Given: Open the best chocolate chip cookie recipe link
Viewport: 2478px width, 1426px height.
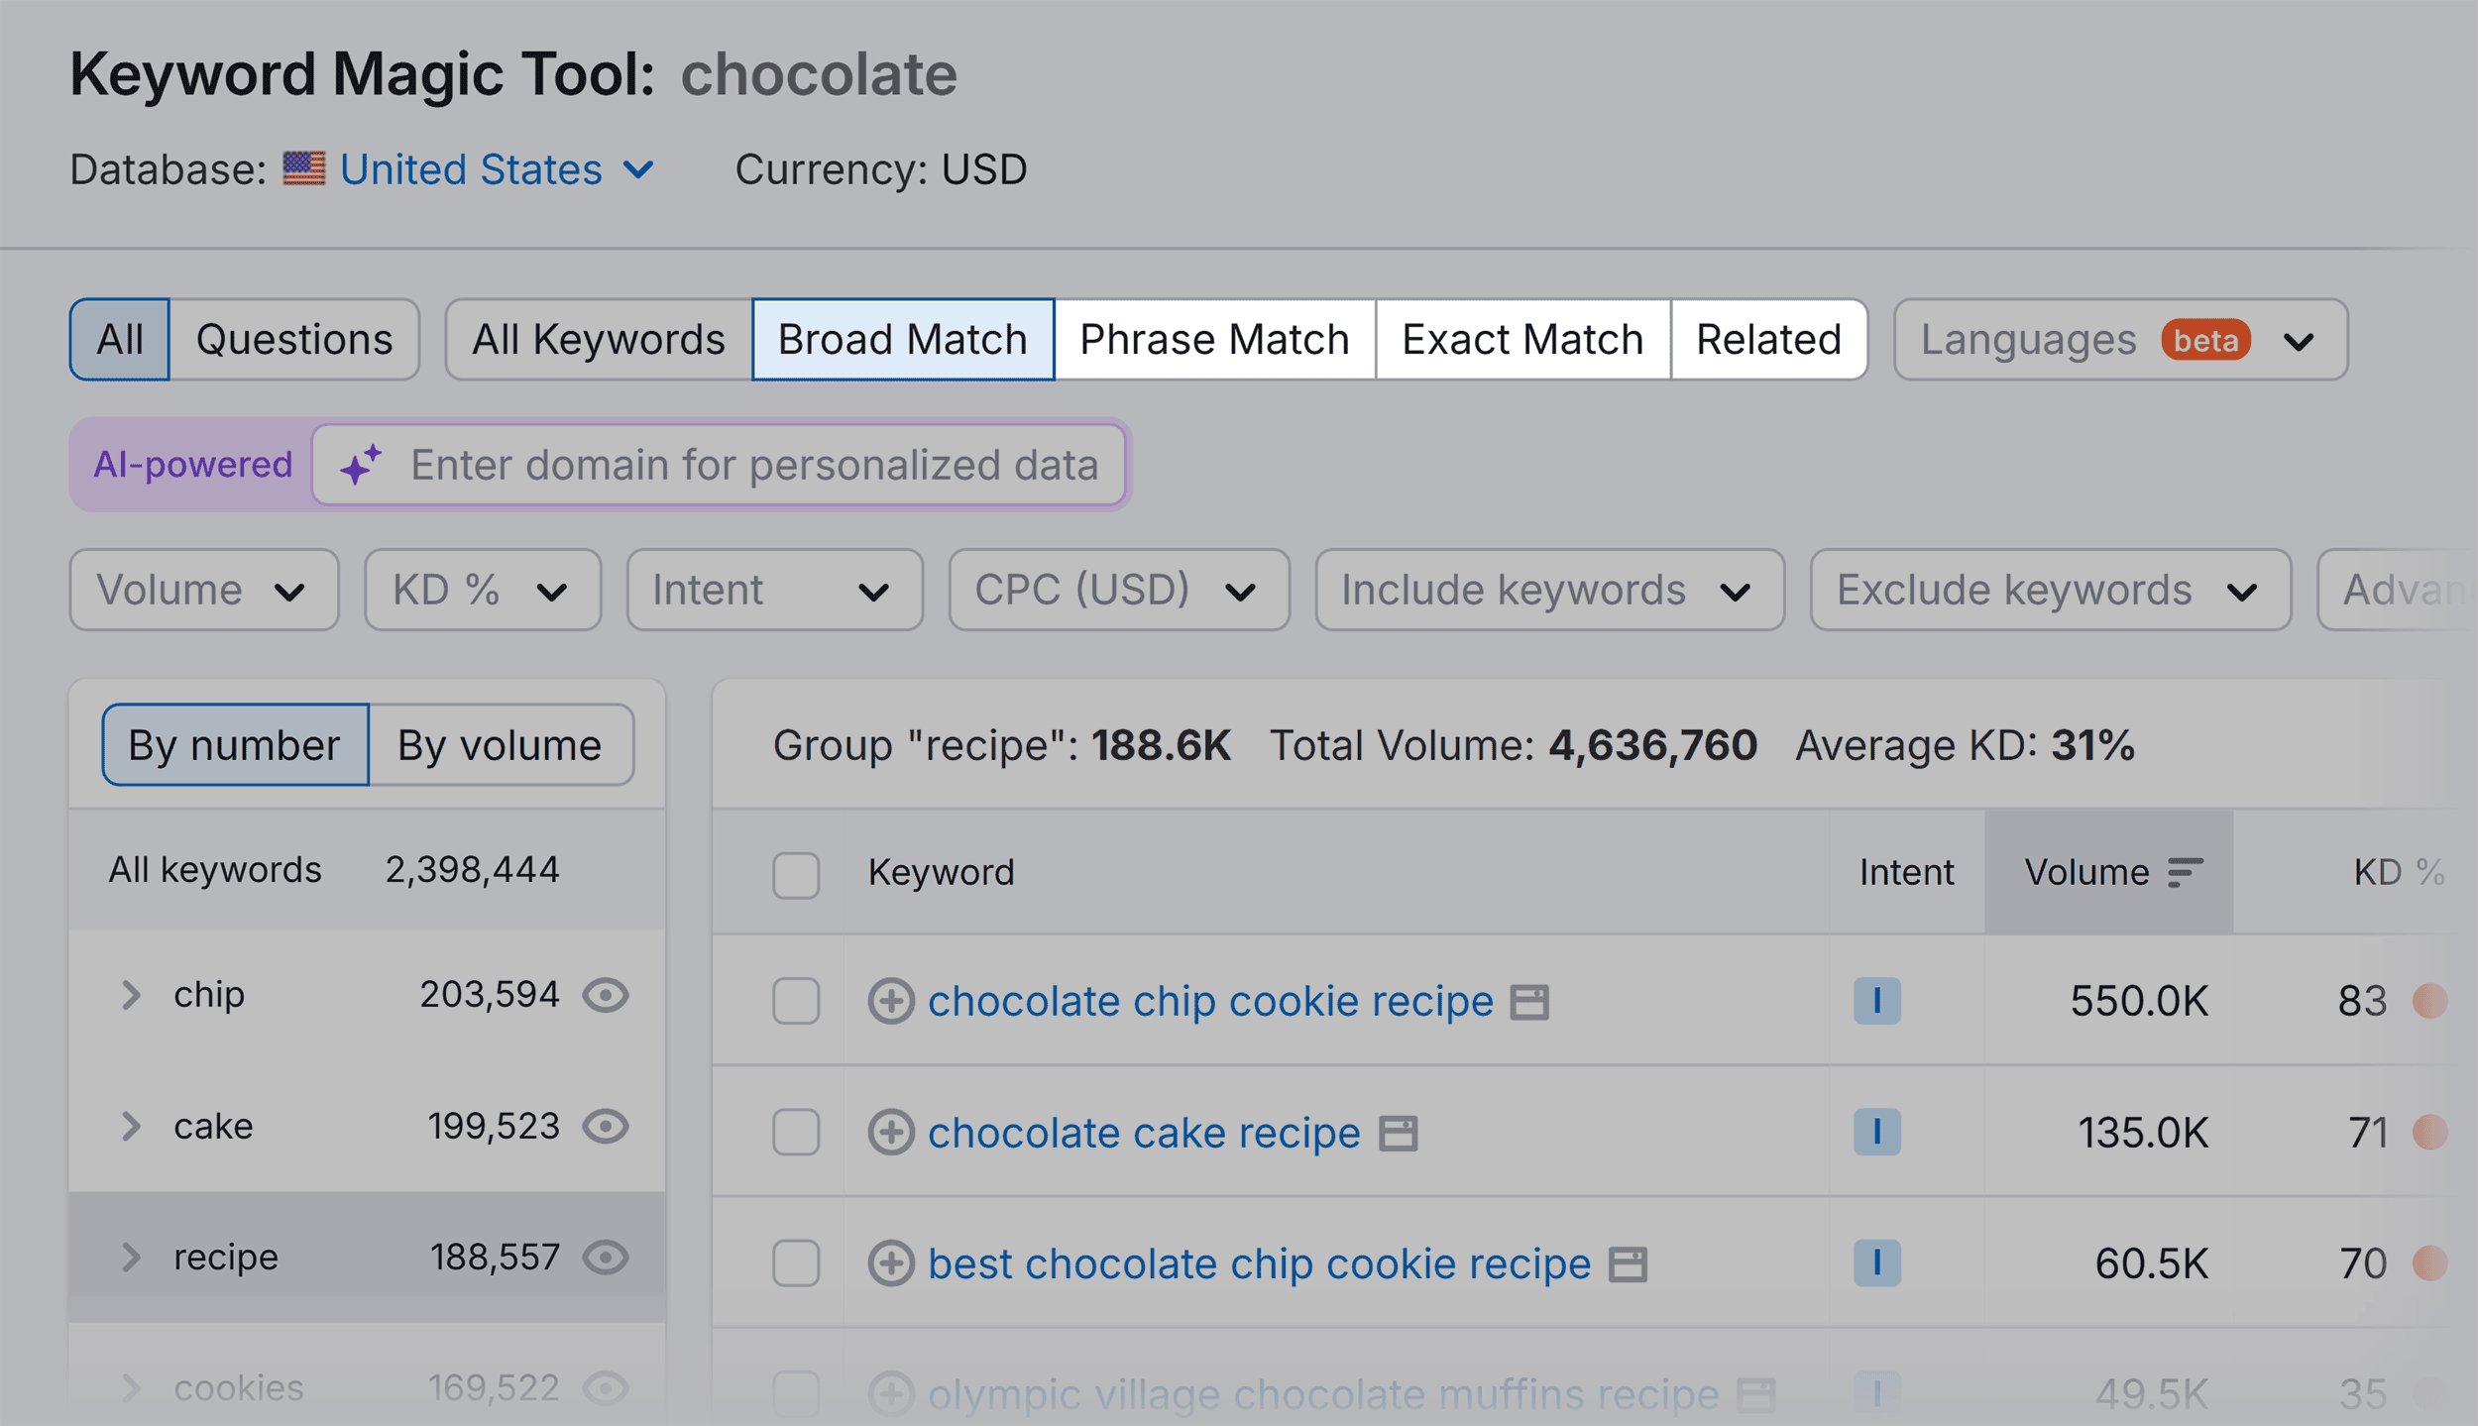Looking at the screenshot, I should pyautogui.click(x=1259, y=1263).
